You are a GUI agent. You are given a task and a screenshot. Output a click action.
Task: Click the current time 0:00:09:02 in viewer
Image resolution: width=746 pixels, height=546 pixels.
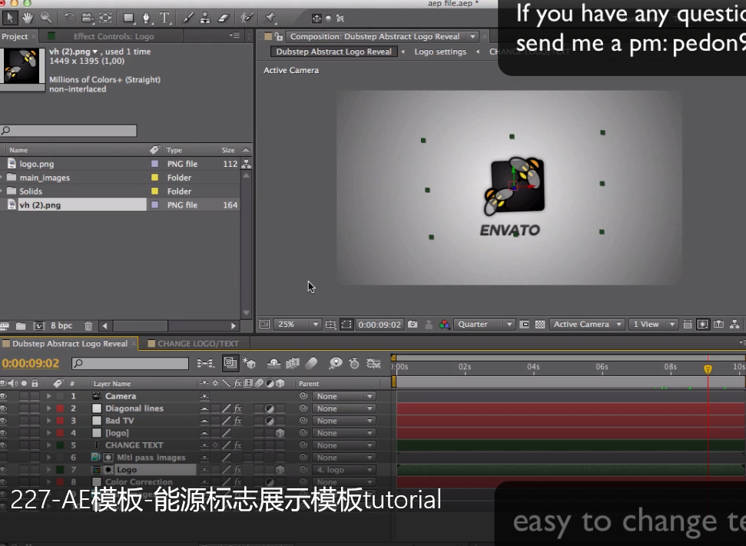click(x=380, y=325)
